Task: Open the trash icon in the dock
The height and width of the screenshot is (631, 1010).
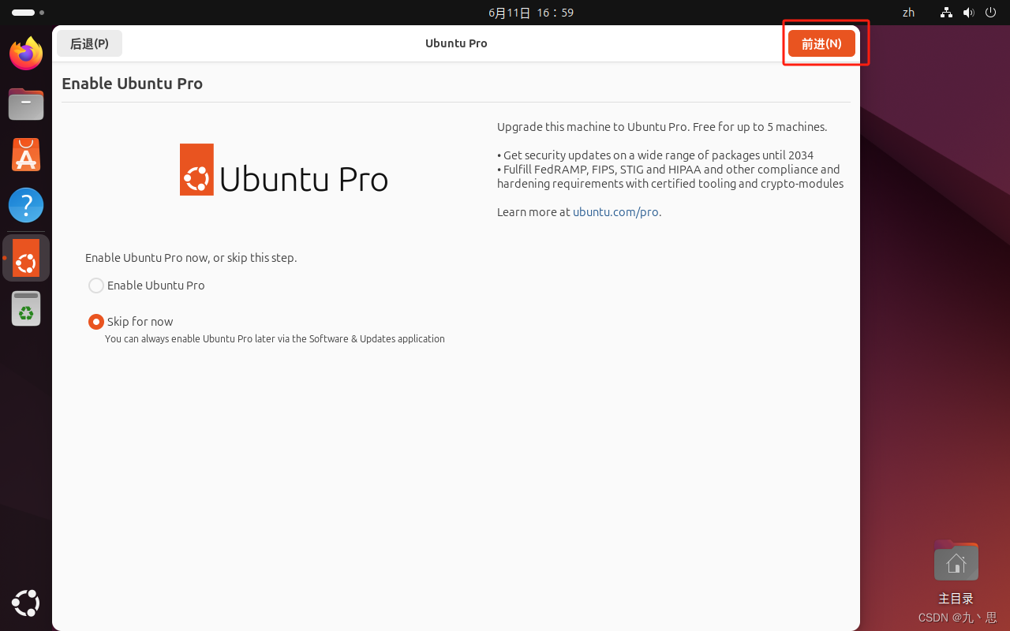Action: coord(25,308)
